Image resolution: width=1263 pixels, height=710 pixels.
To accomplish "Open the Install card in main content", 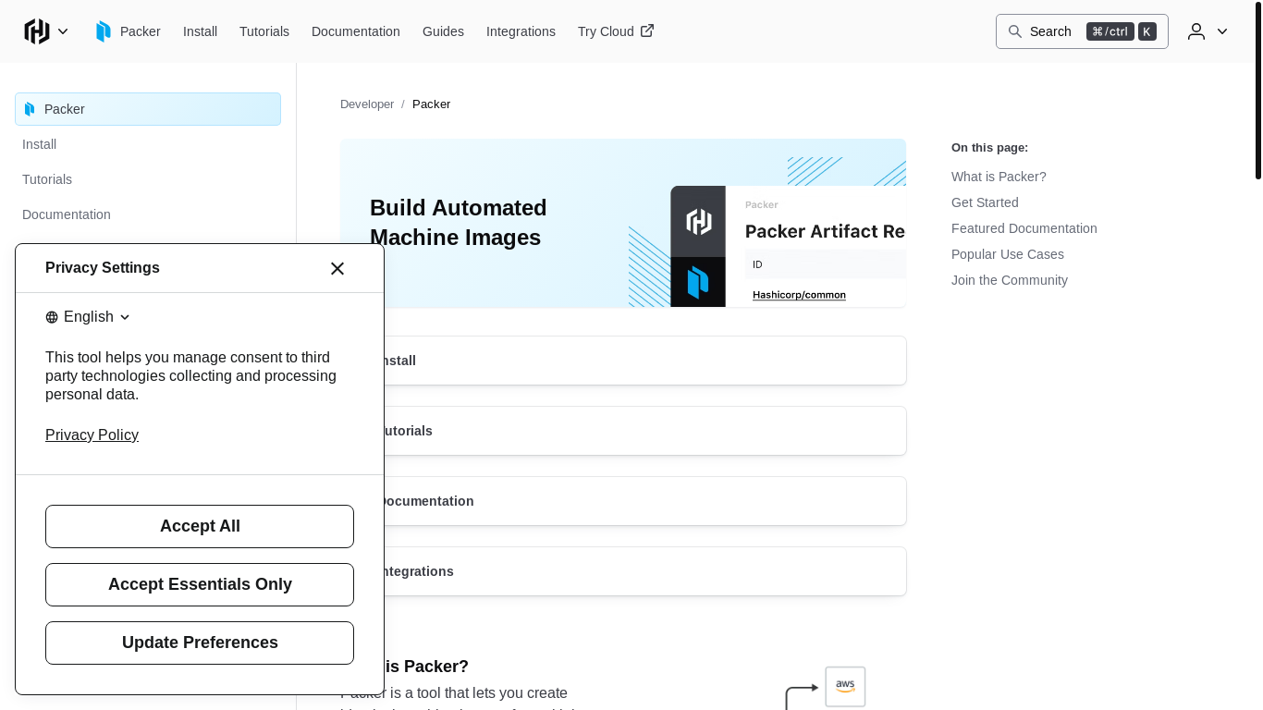I will pyautogui.click(x=623, y=361).
